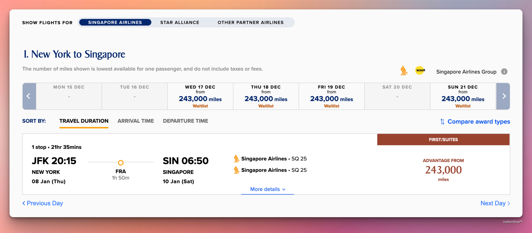Go to previous dates with left arrow
This screenshot has width=532, height=233.
(29, 96)
